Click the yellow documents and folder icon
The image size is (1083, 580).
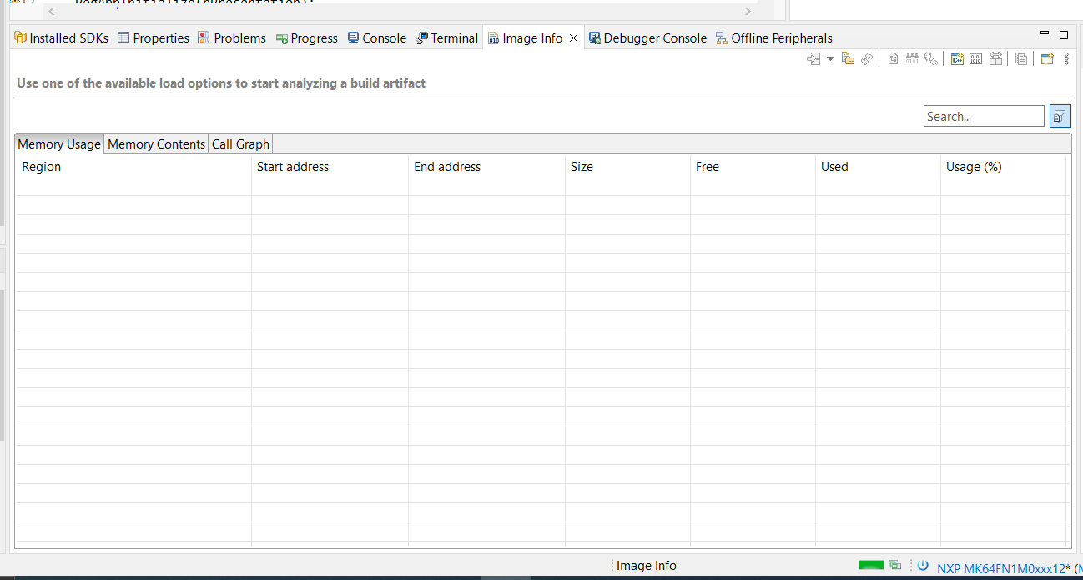click(848, 59)
